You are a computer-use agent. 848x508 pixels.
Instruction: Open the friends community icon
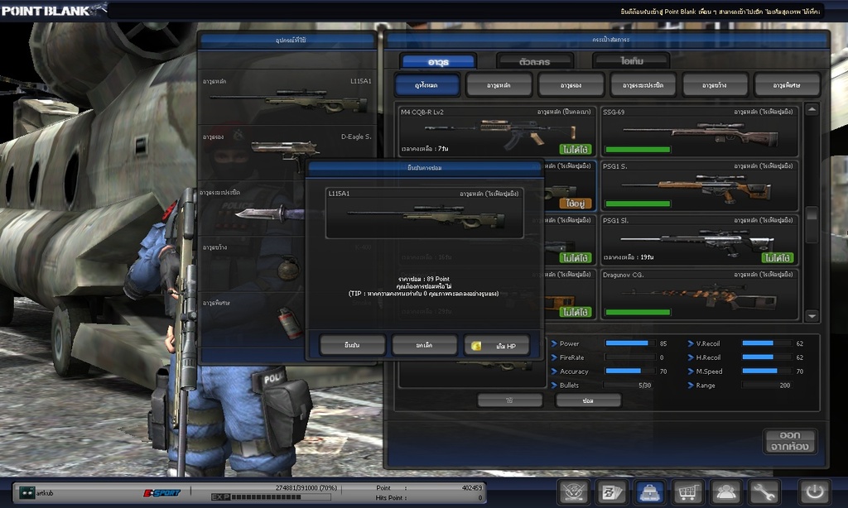[726, 491]
